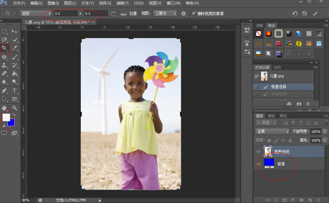Select the Crop tool in the toolbar
329x203 pixels.
click(x=4, y=48)
